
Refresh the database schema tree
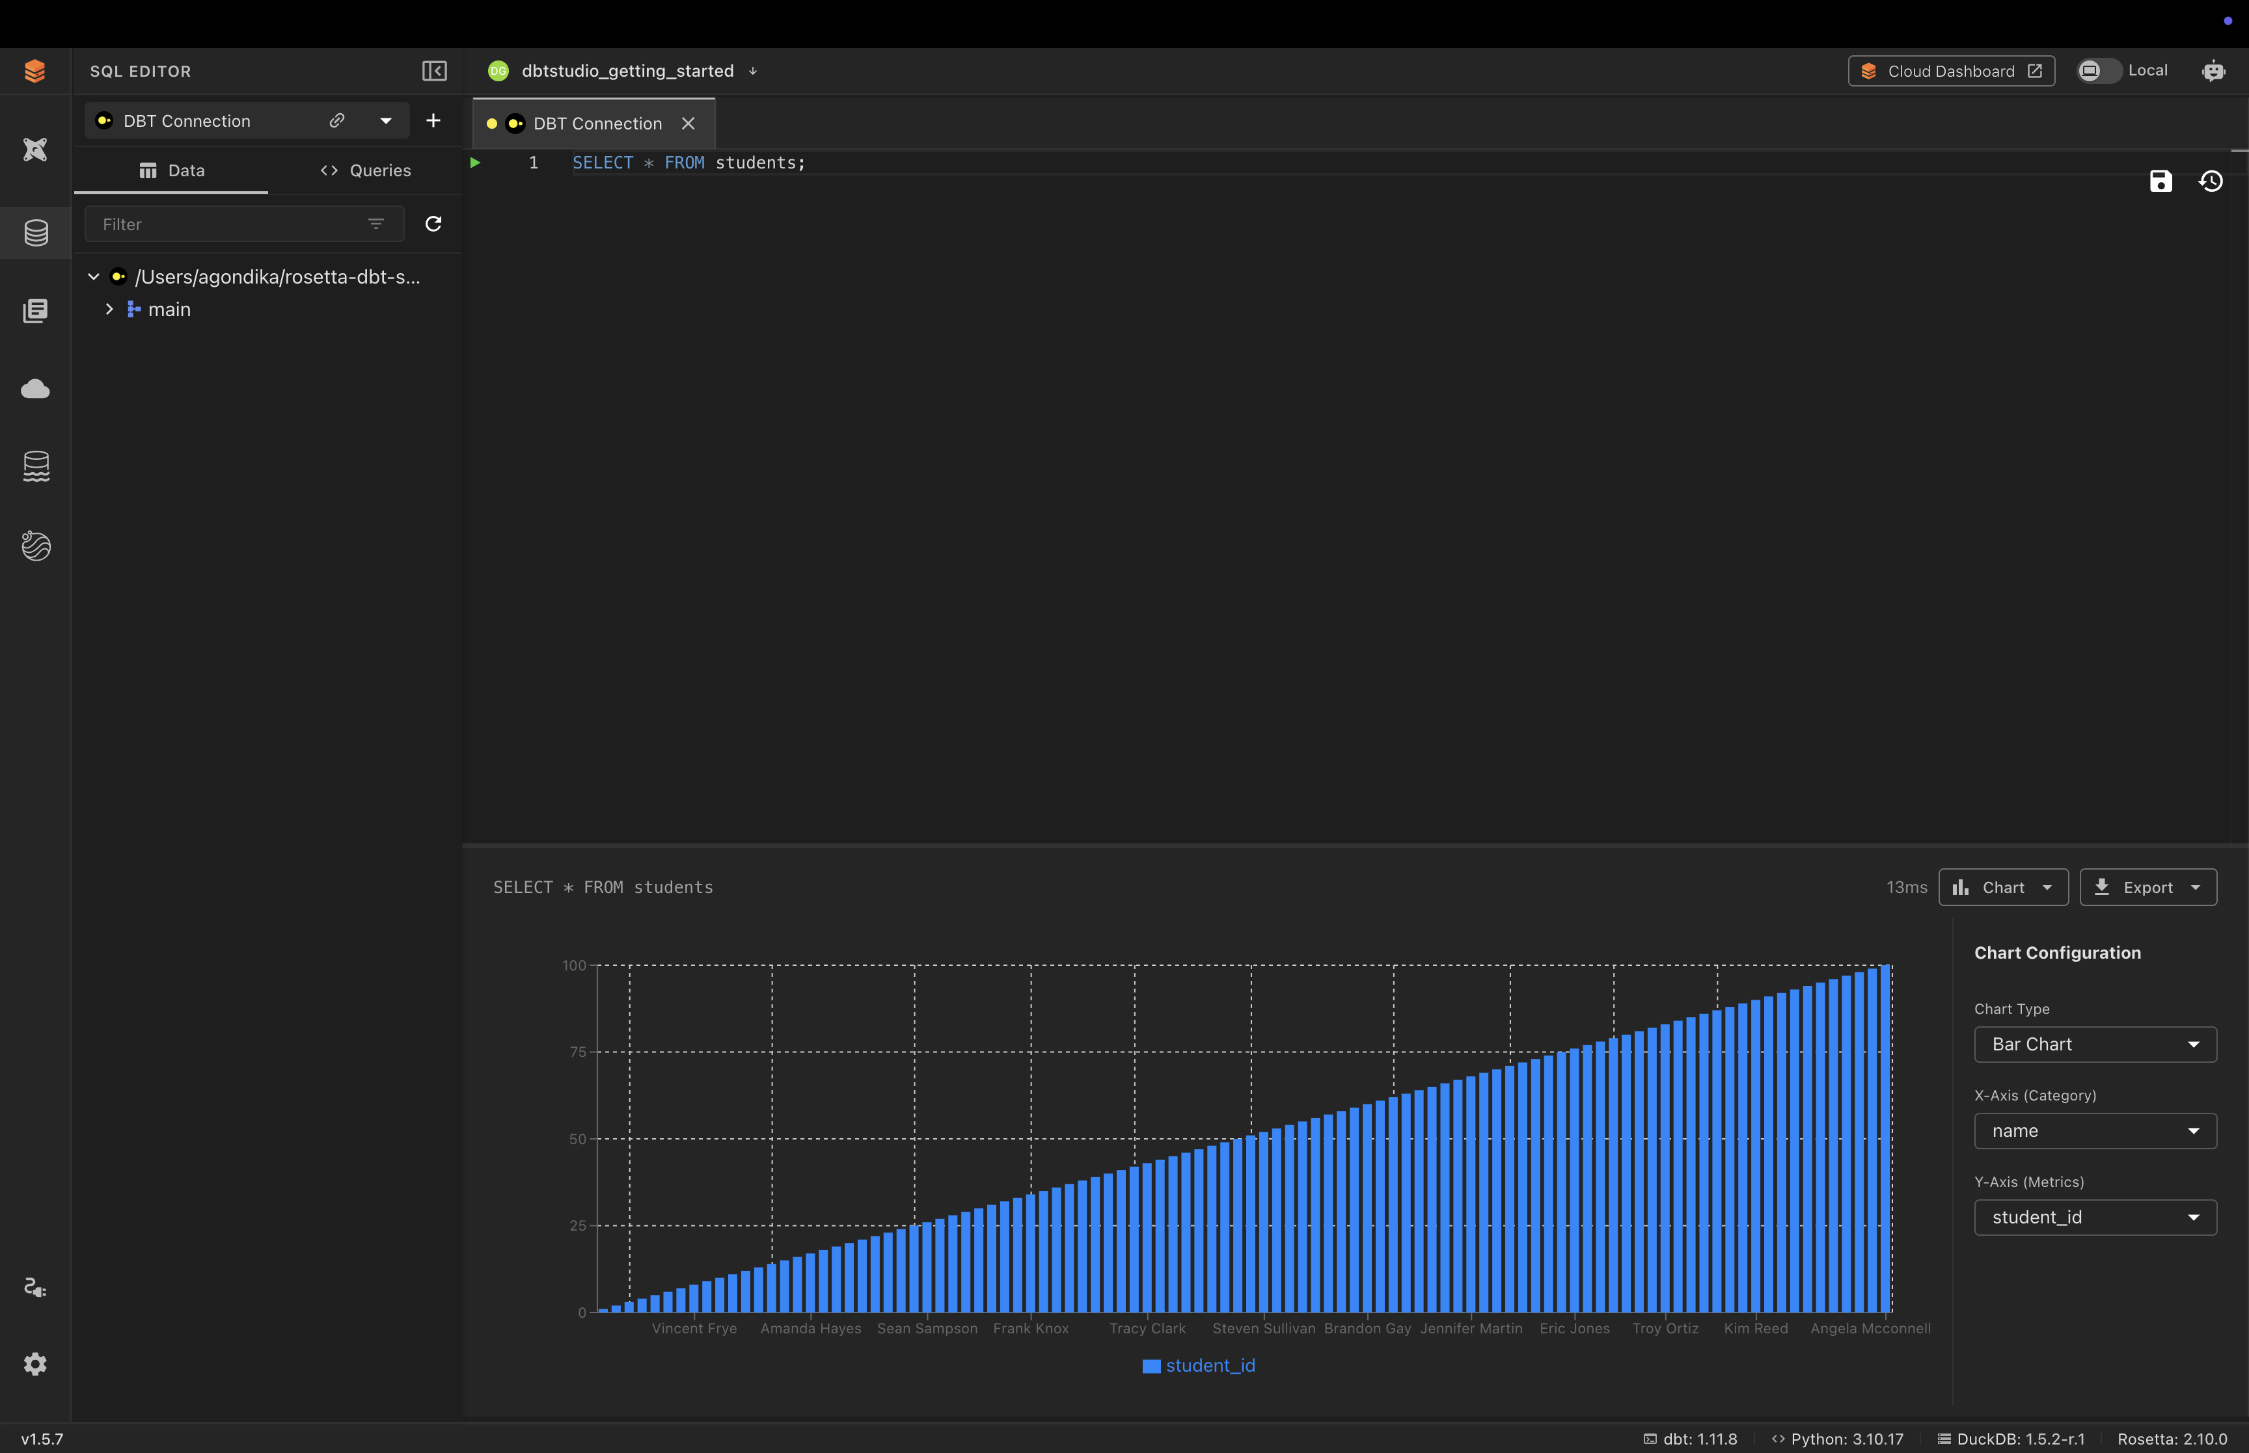click(x=433, y=224)
